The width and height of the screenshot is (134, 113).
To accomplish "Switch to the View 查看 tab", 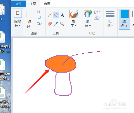I will pos(47,4).
